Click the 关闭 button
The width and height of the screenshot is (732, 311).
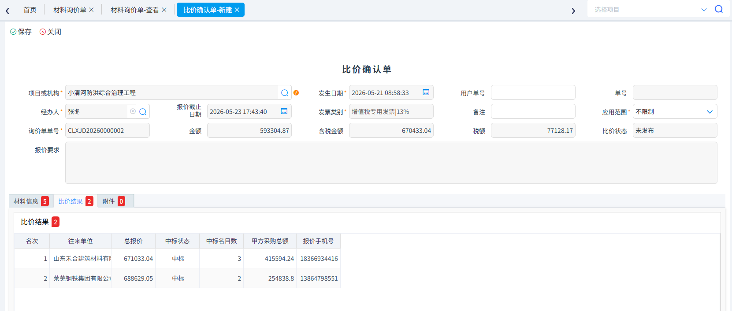(x=50, y=32)
